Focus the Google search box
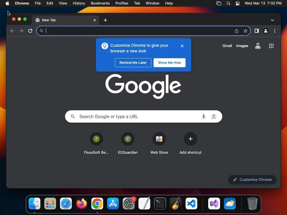This screenshot has height=215, width=287. (143, 116)
